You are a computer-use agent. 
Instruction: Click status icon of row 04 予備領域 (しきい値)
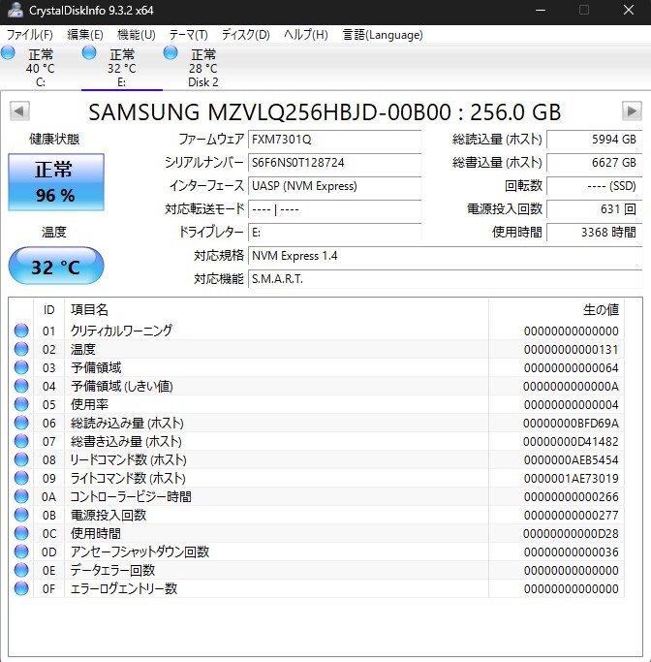coord(21,386)
